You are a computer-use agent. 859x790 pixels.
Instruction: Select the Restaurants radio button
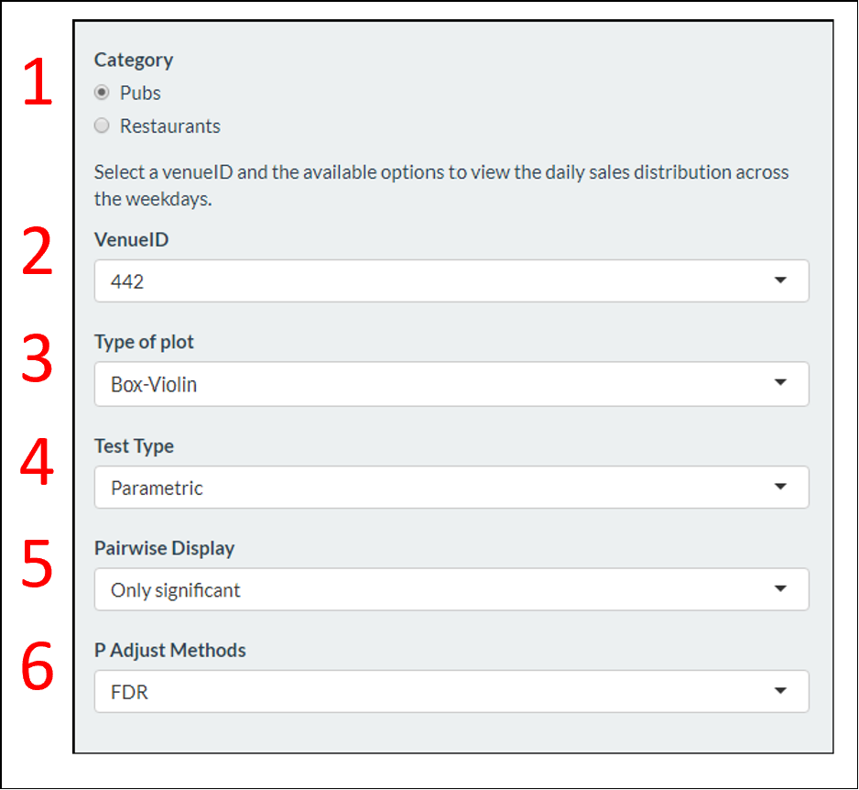click(x=102, y=126)
